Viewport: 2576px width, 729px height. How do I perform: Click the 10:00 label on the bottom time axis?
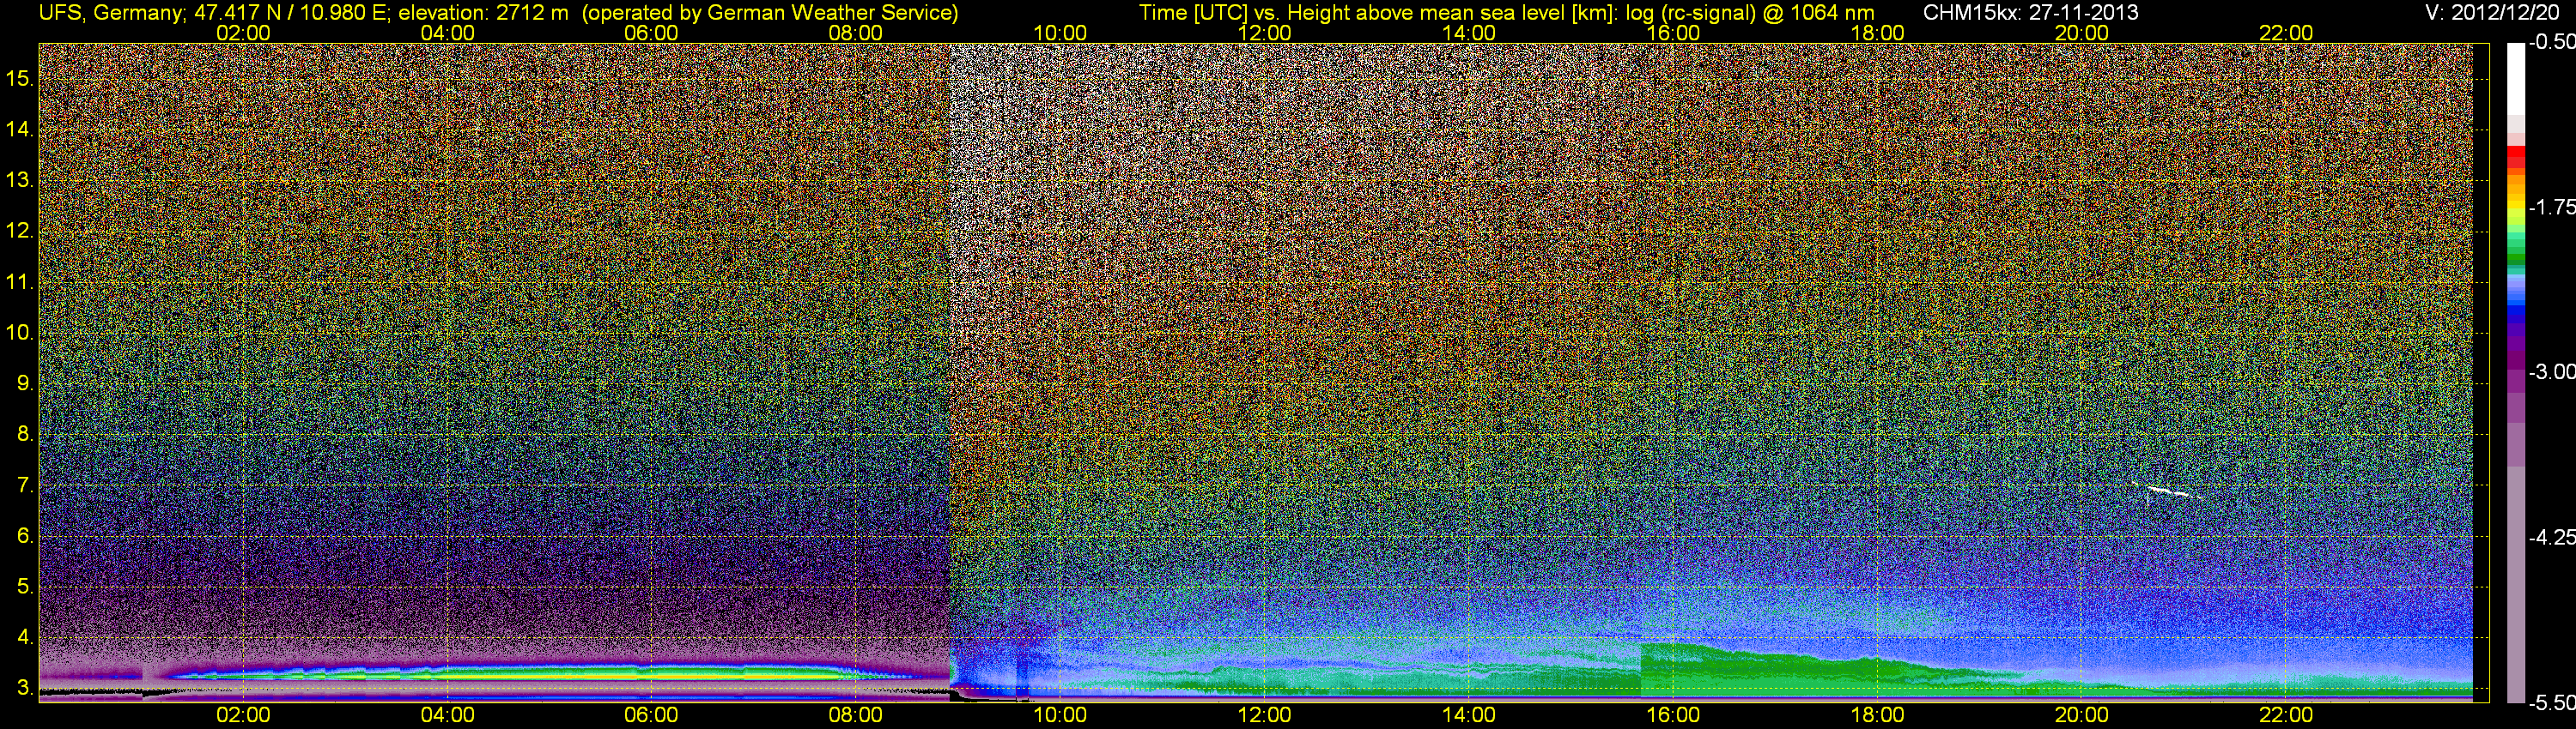pos(1060,715)
